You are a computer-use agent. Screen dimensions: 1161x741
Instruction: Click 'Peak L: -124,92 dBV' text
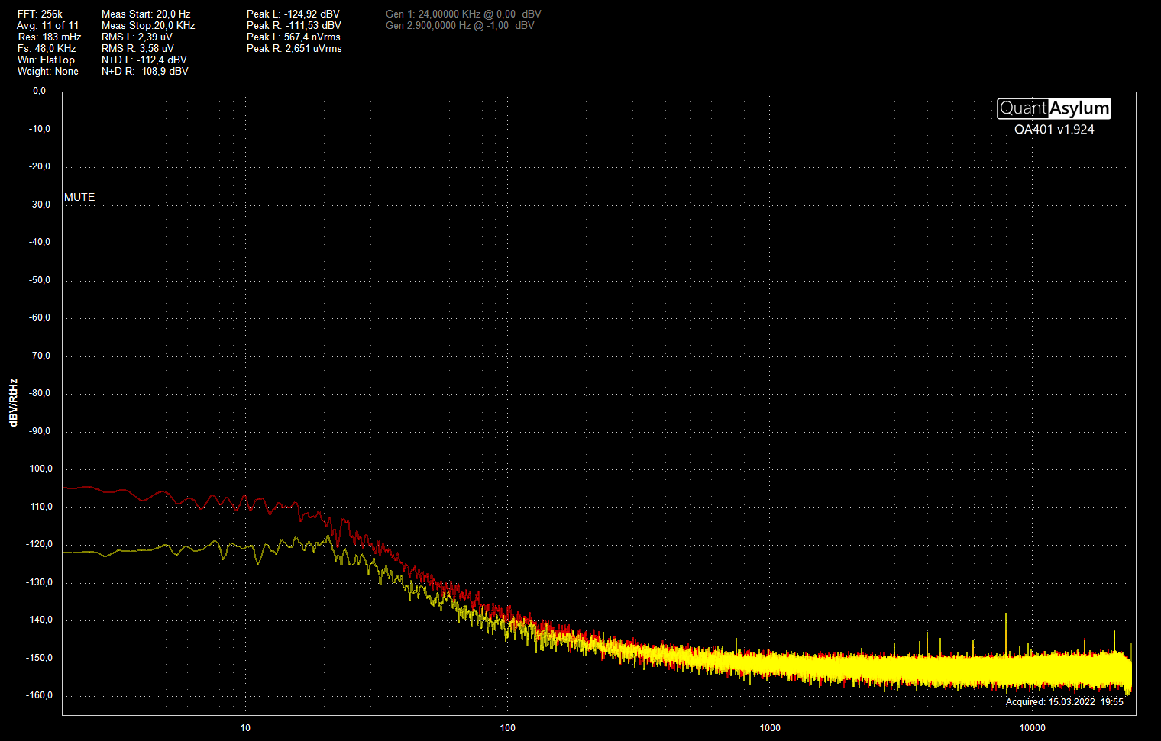(x=293, y=14)
